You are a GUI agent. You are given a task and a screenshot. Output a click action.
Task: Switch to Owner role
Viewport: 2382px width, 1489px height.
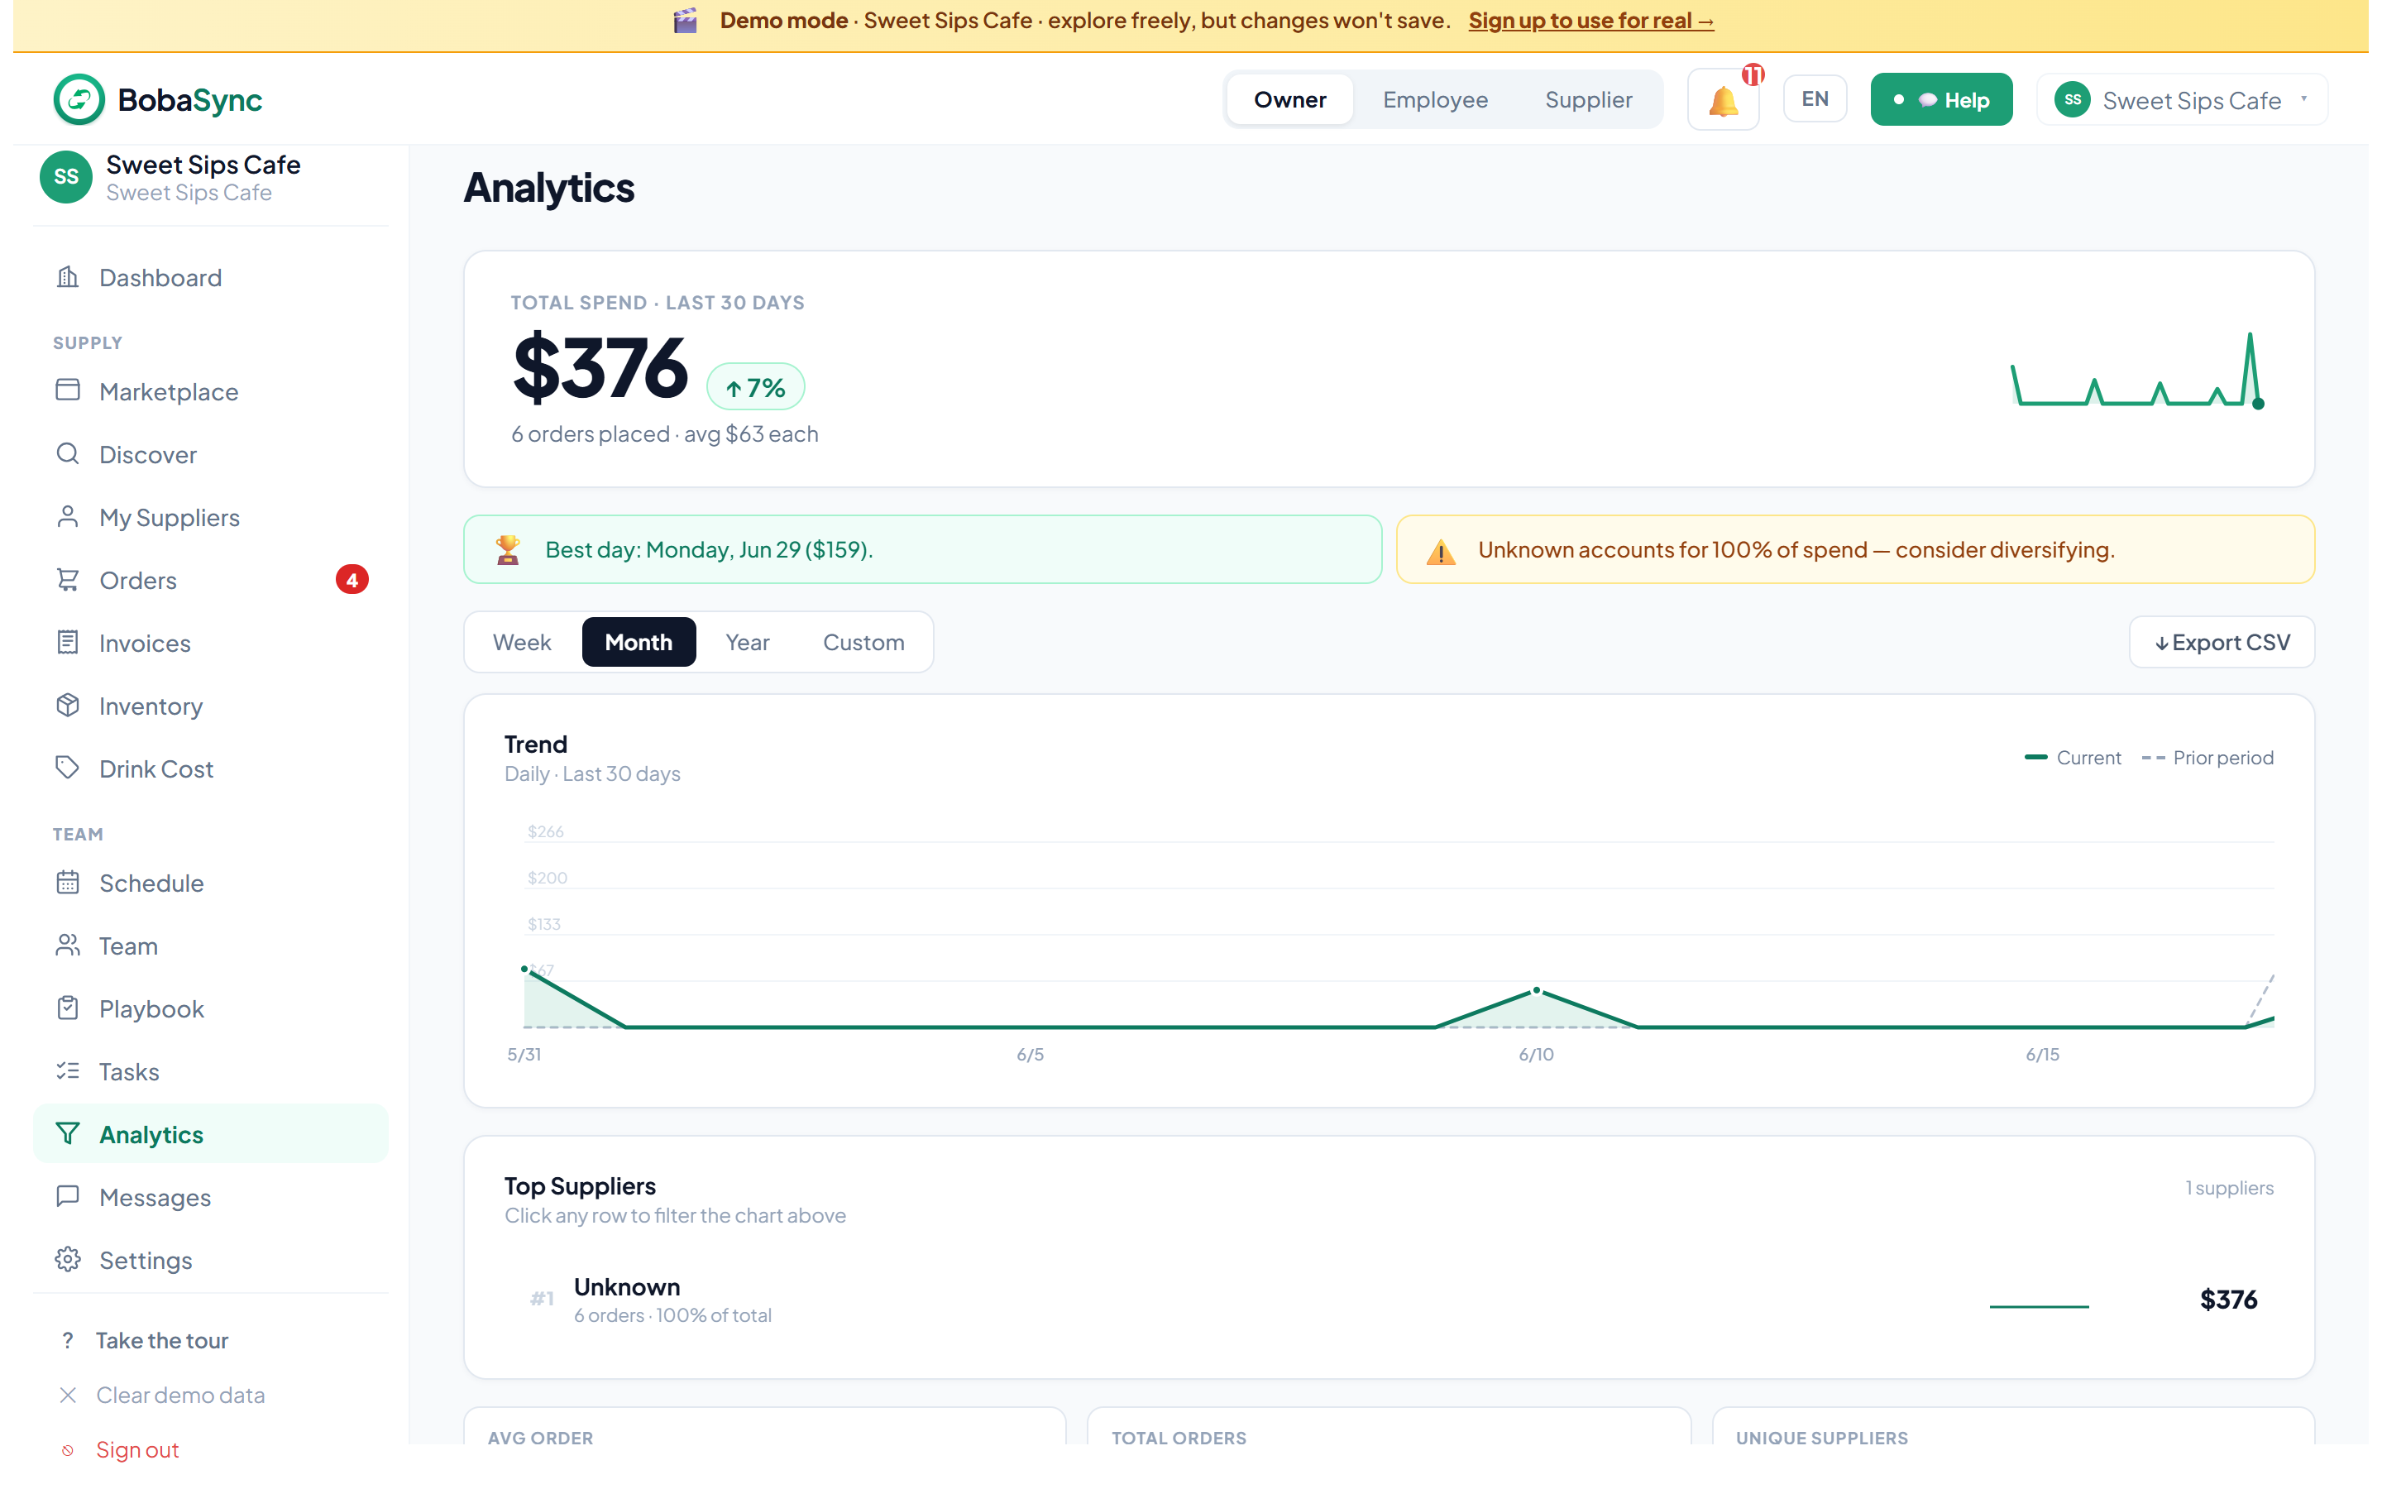tap(1289, 99)
